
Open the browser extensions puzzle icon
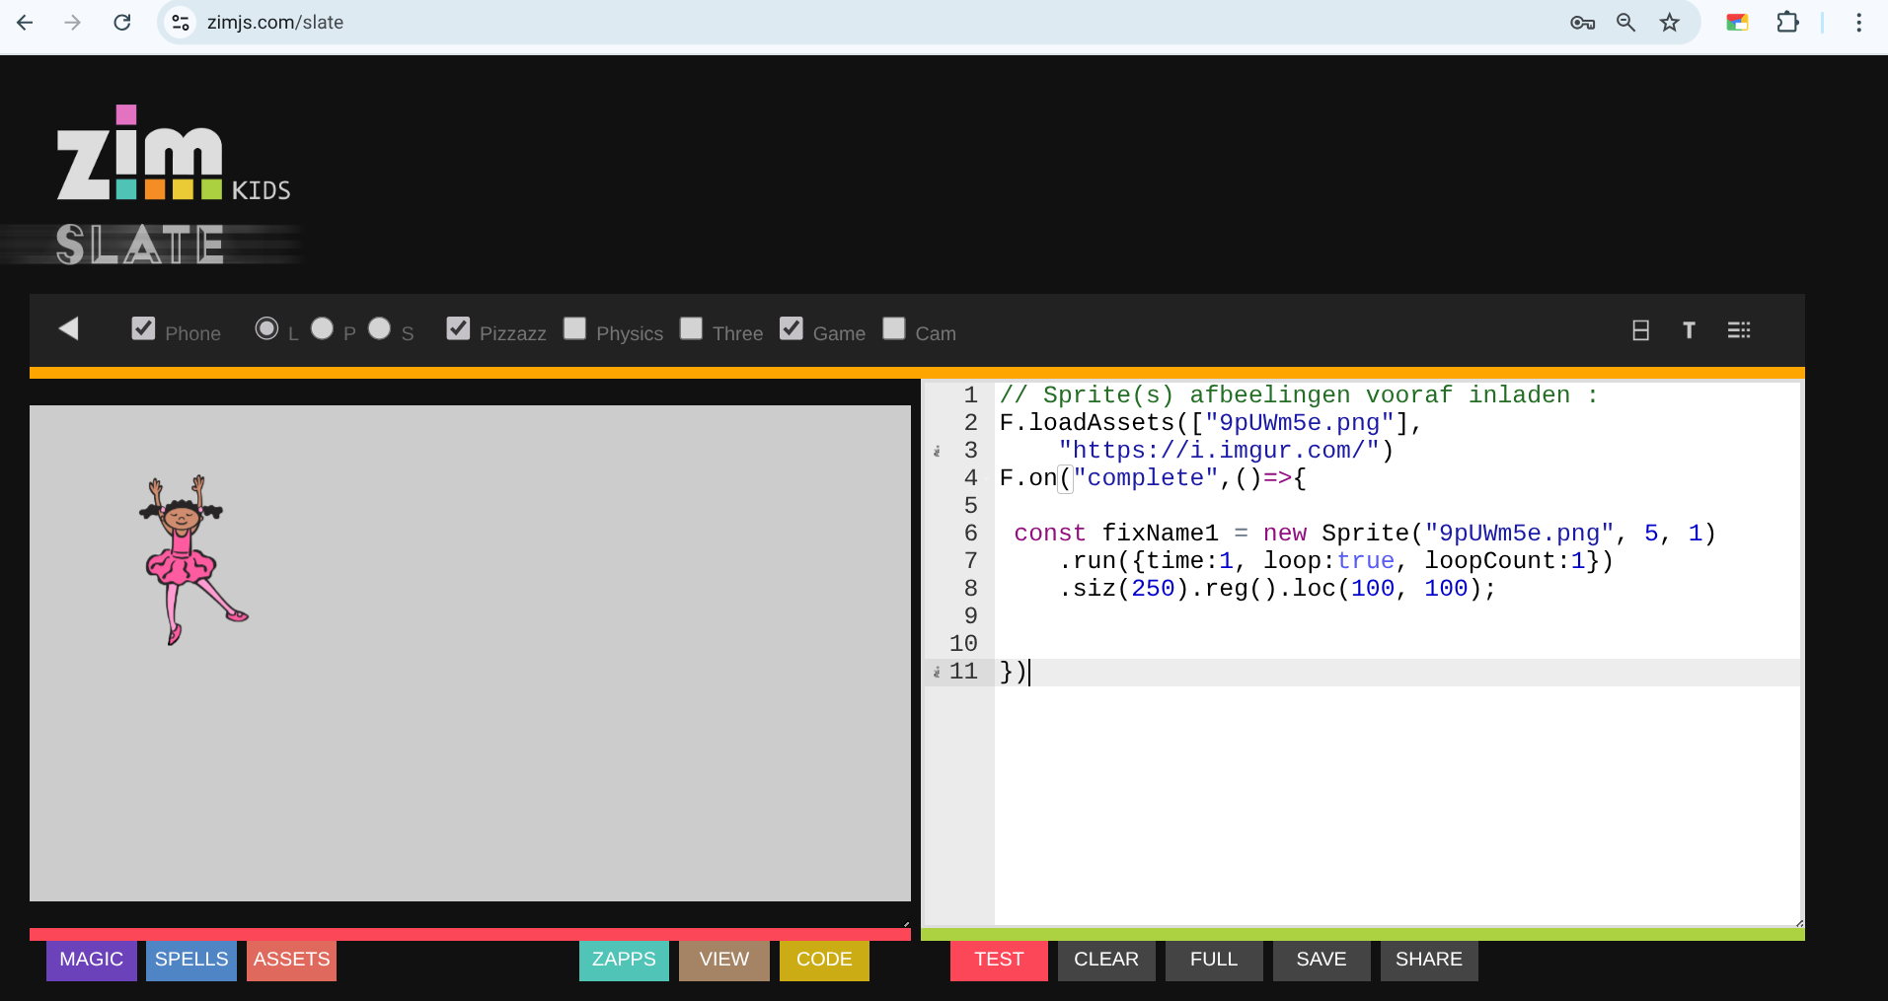(x=1787, y=23)
